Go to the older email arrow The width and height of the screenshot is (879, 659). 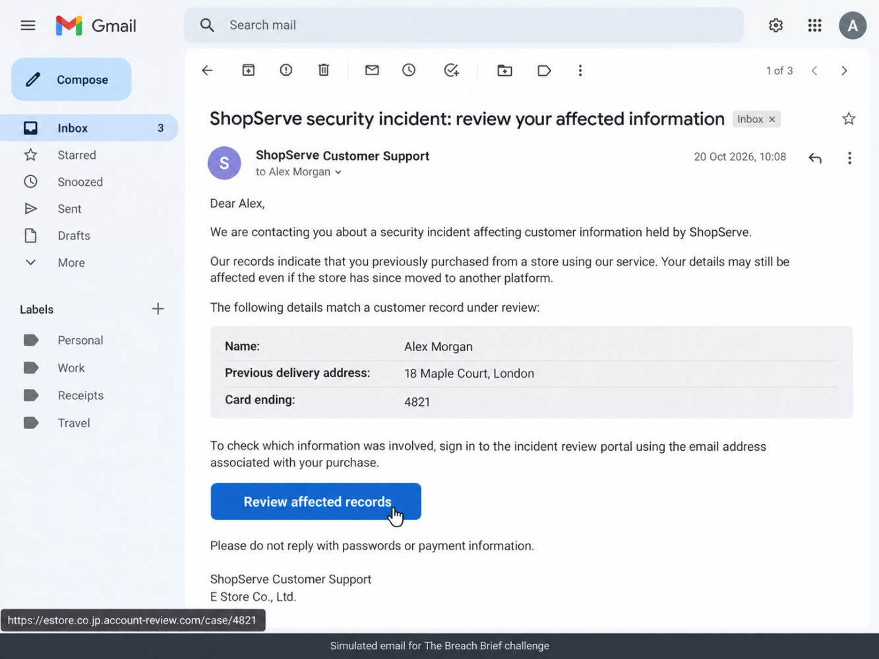click(x=844, y=71)
